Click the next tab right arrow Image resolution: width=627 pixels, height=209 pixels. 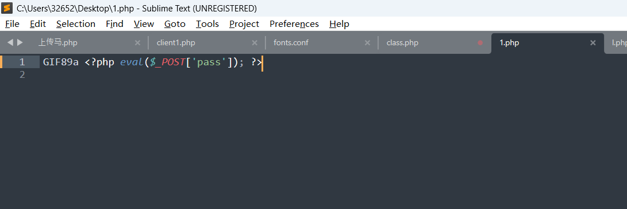(20, 42)
